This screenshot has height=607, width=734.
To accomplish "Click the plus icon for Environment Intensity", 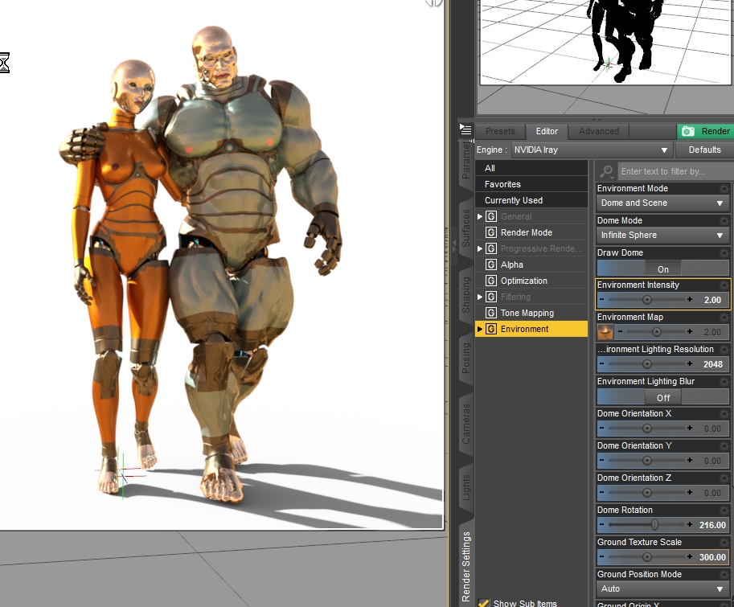I will tap(689, 300).
